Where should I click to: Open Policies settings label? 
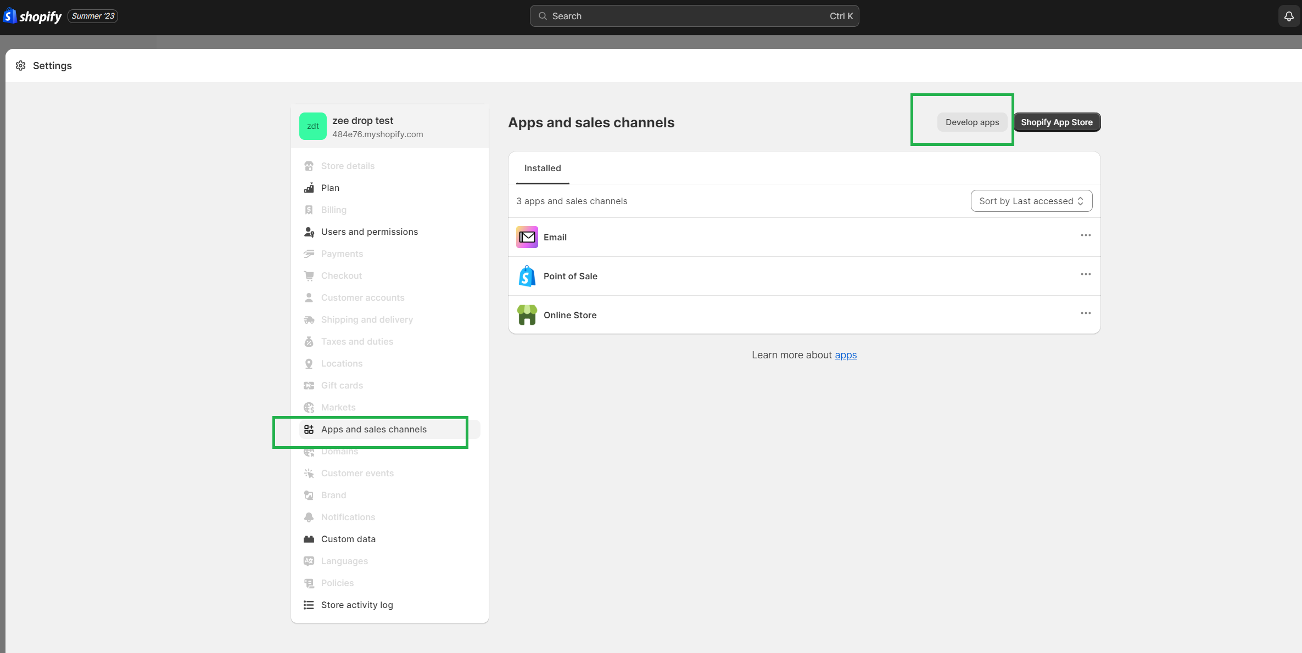coord(337,583)
